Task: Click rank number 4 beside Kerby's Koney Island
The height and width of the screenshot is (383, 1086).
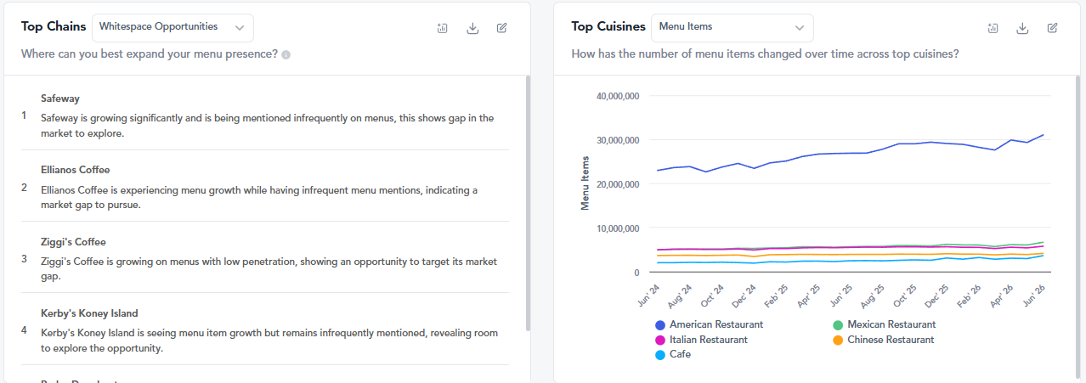Action: pyautogui.click(x=24, y=330)
